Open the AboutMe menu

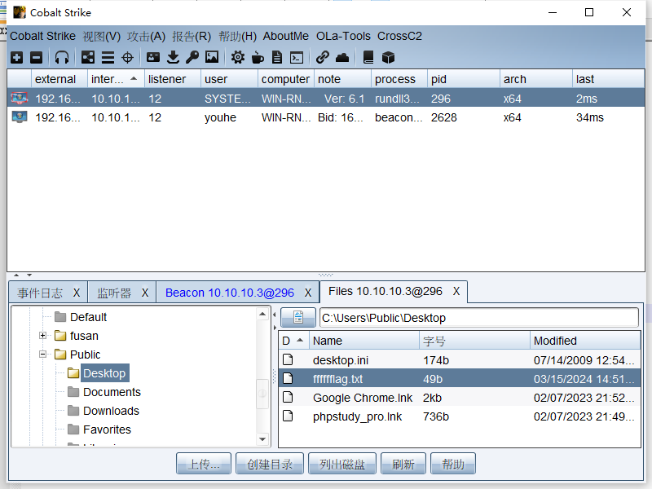pos(286,36)
